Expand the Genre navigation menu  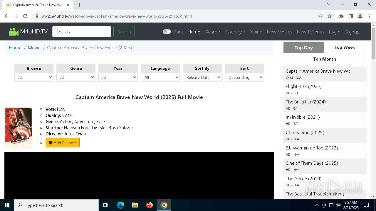tap(213, 32)
